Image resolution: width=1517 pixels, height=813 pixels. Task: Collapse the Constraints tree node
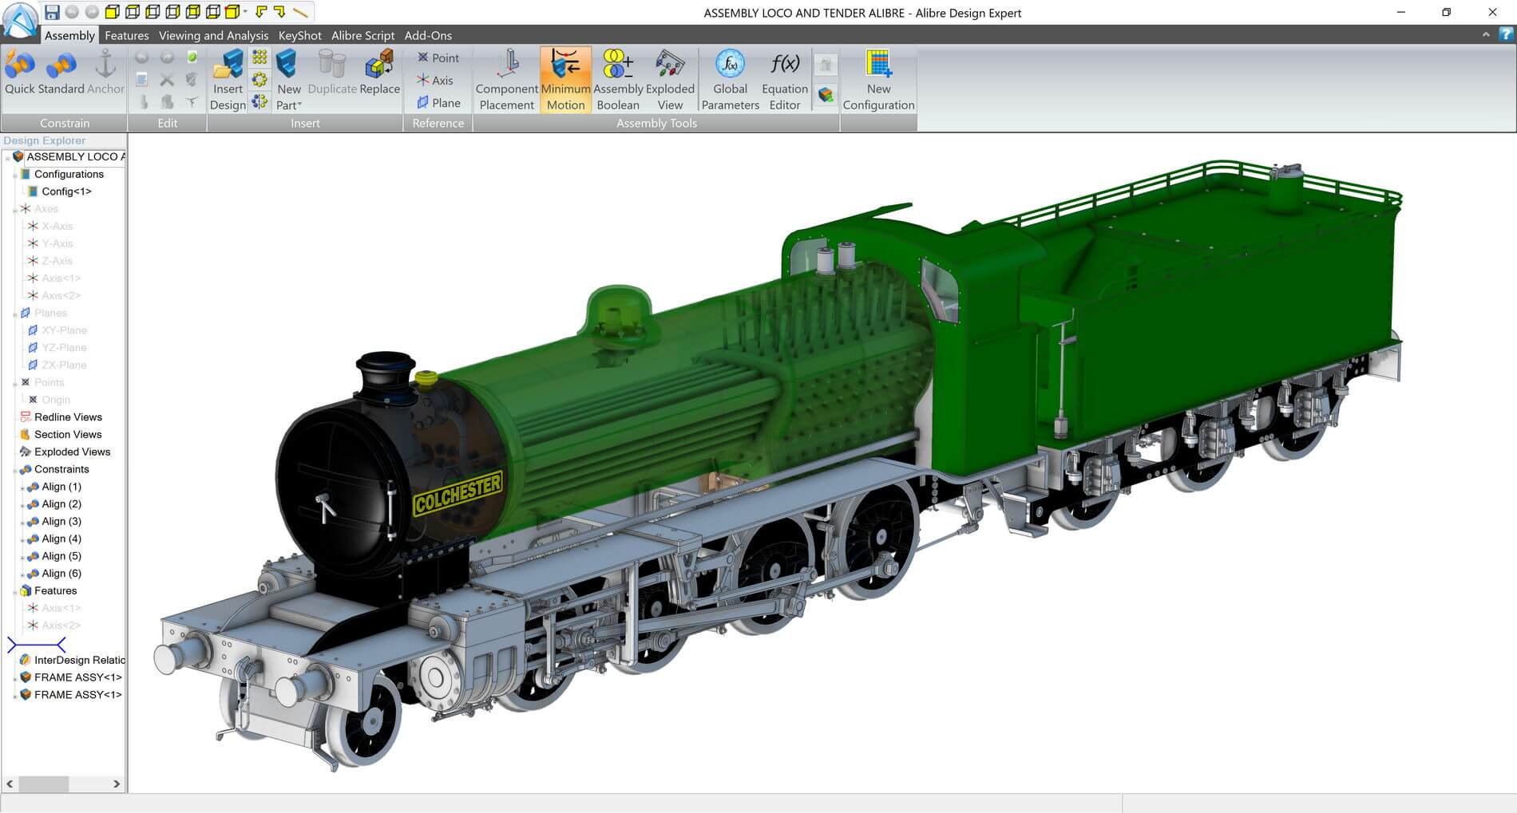tap(14, 470)
